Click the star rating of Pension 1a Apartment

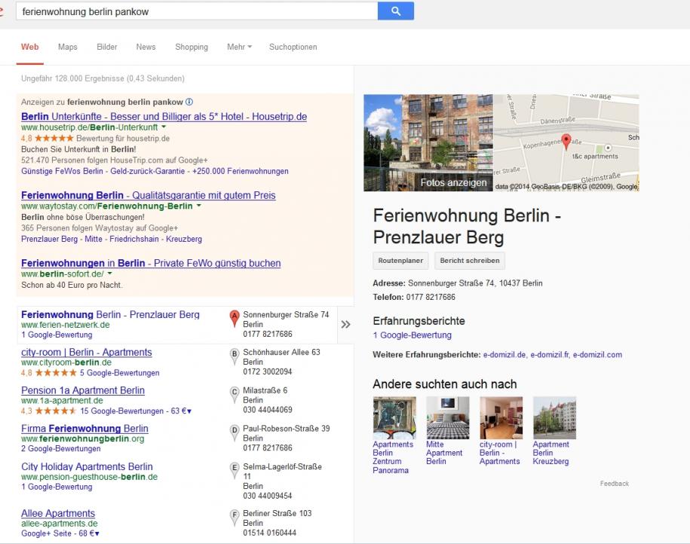(x=56, y=411)
